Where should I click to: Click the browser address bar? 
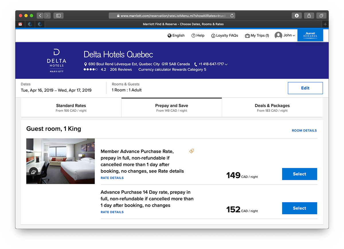(172, 15)
